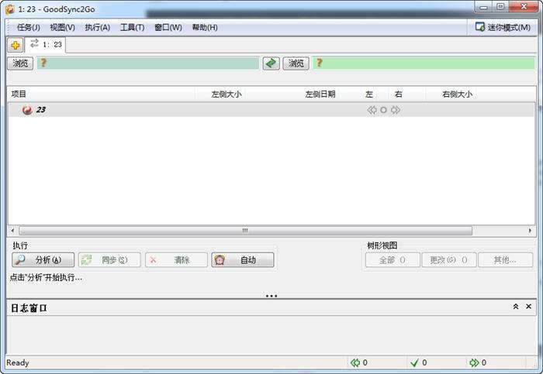
Task: Click the 分析(A) analyze button
Action: coord(43,260)
